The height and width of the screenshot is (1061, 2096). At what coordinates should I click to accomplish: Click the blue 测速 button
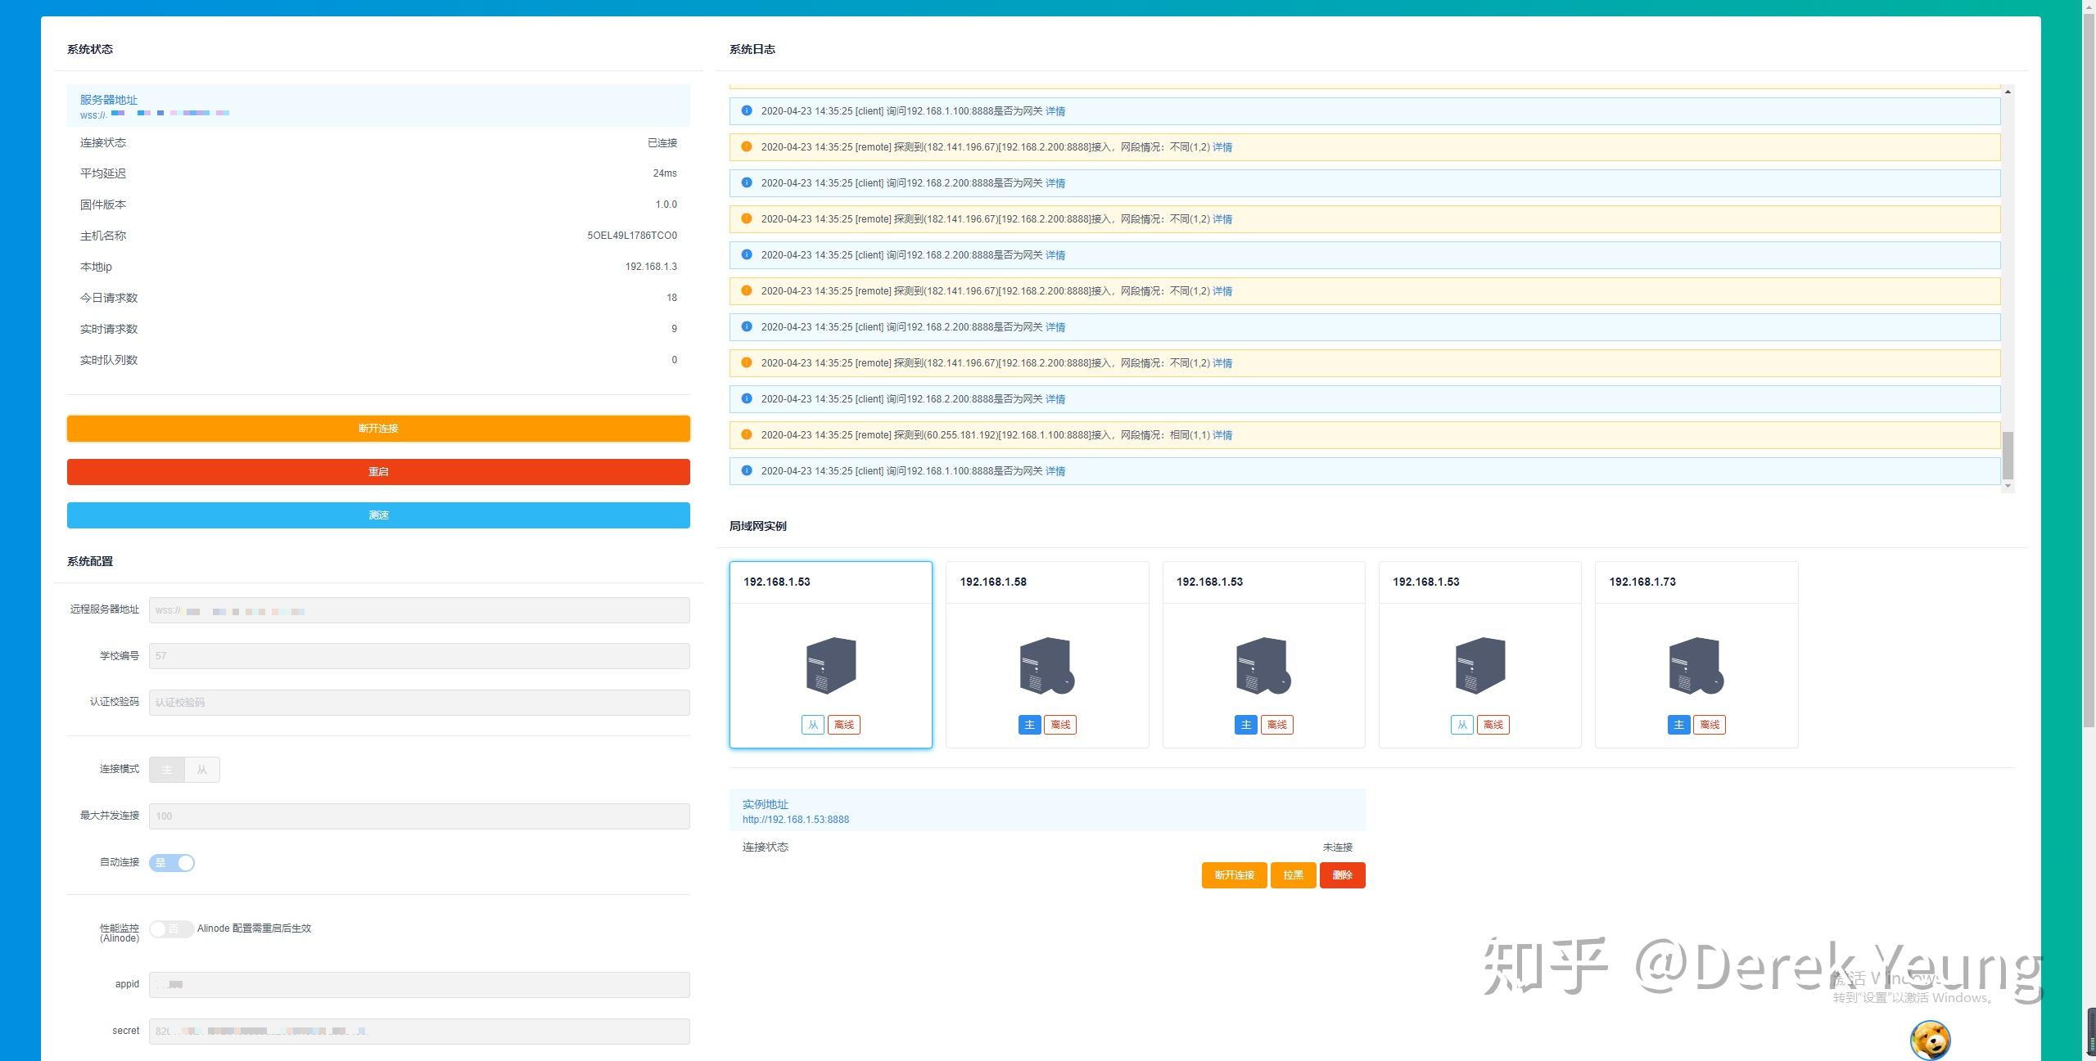378,515
